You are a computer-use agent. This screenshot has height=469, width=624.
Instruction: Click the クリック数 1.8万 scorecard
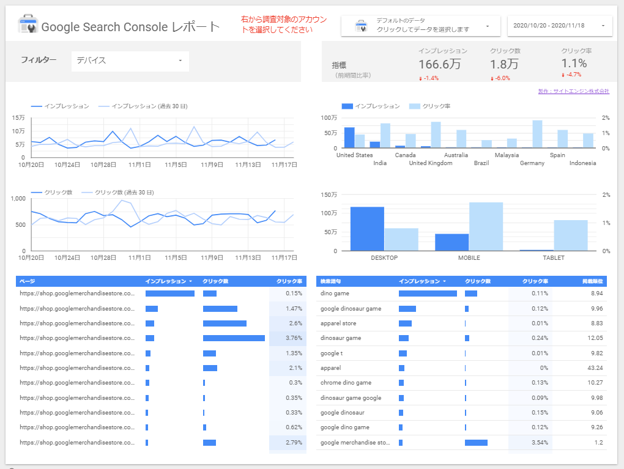(x=505, y=64)
